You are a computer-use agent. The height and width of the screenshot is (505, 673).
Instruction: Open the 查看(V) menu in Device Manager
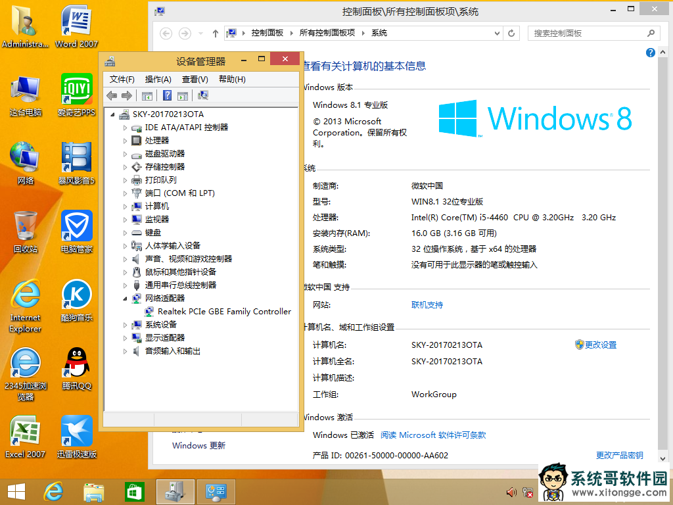[195, 80]
